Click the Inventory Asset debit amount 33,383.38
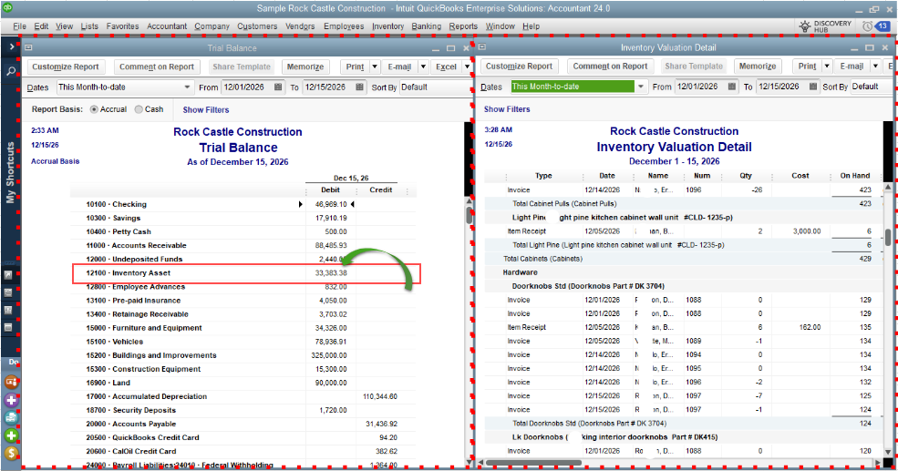The image size is (898, 471). (330, 273)
